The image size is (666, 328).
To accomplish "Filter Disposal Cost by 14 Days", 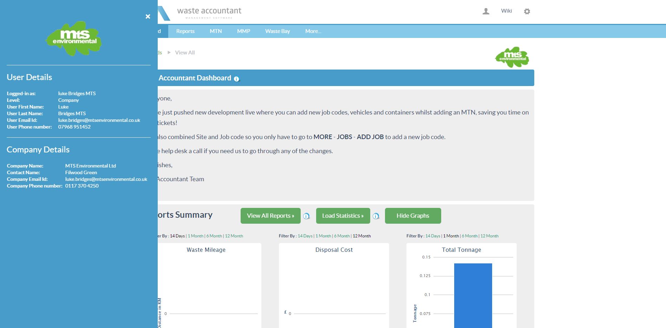I will click(x=305, y=236).
